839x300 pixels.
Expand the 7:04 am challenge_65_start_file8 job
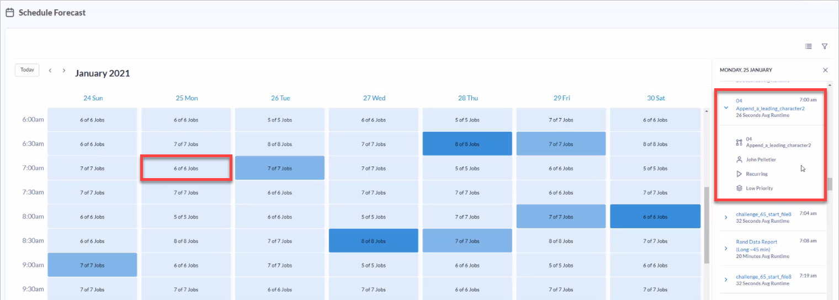click(x=726, y=218)
